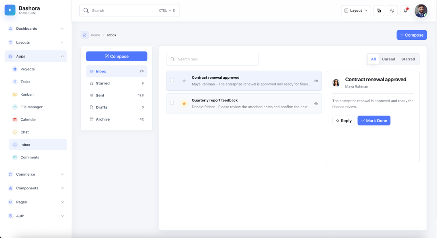
Task: Click the Commerce sidebar icon
Action: [10, 174]
